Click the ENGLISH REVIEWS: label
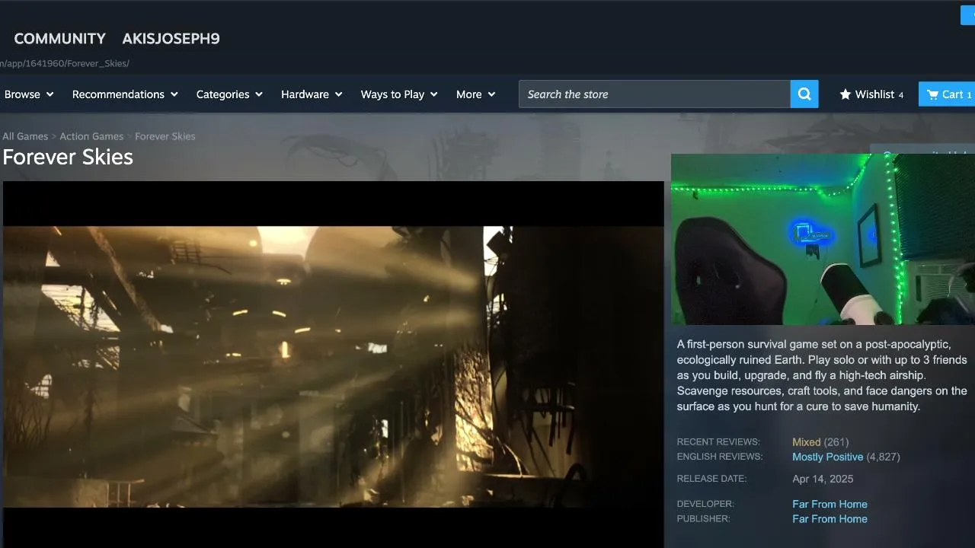This screenshot has height=548, width=975. click(x=720, y=457)
